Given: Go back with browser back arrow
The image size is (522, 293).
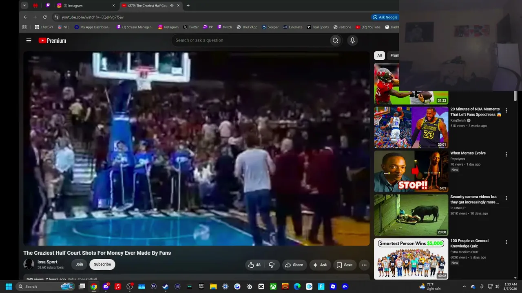Looking at the screenshot, I should pyautogui.click(x=25, y=17).
